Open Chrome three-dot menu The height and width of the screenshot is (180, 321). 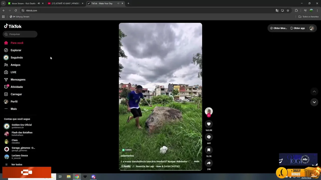click(317, 10)
